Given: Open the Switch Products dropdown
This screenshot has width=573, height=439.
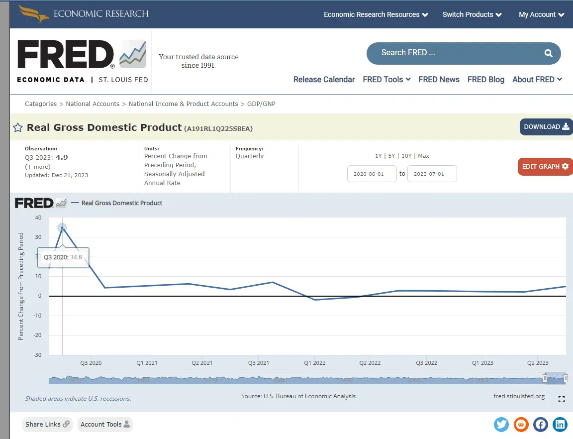Looking at the screenshot, I should [472, 14].
